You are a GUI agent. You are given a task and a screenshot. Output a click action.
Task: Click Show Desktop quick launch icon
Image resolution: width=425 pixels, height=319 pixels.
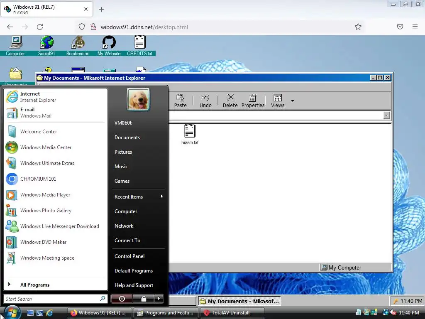30,313
